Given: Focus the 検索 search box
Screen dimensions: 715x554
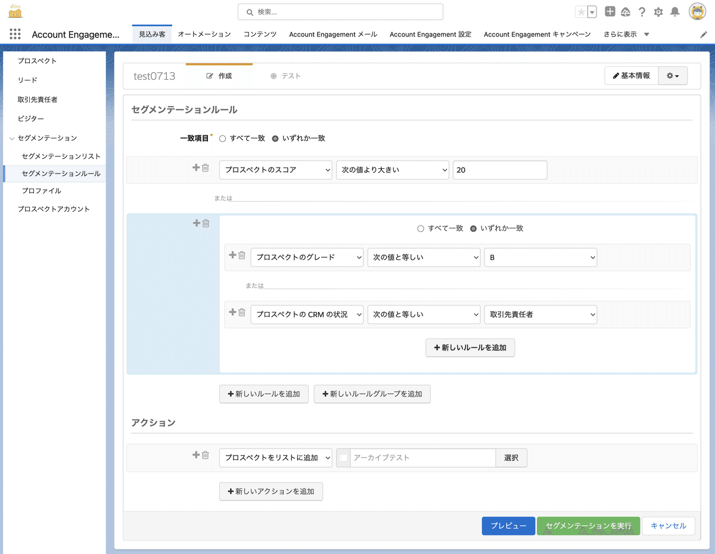Looking at the screenshot, I should coord(340,12).
